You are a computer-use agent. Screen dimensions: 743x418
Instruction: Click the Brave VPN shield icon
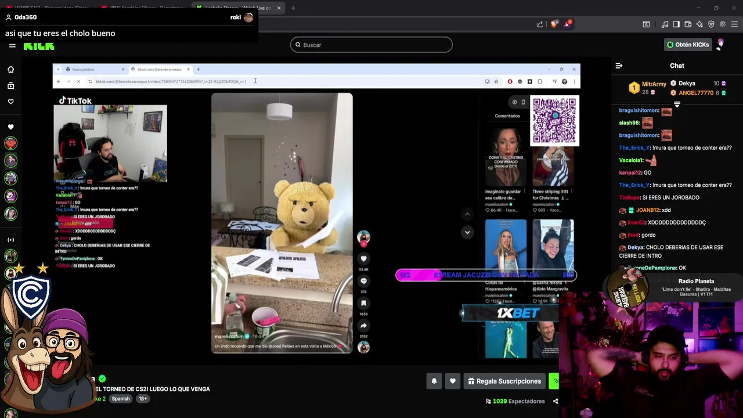pos(711,24)
